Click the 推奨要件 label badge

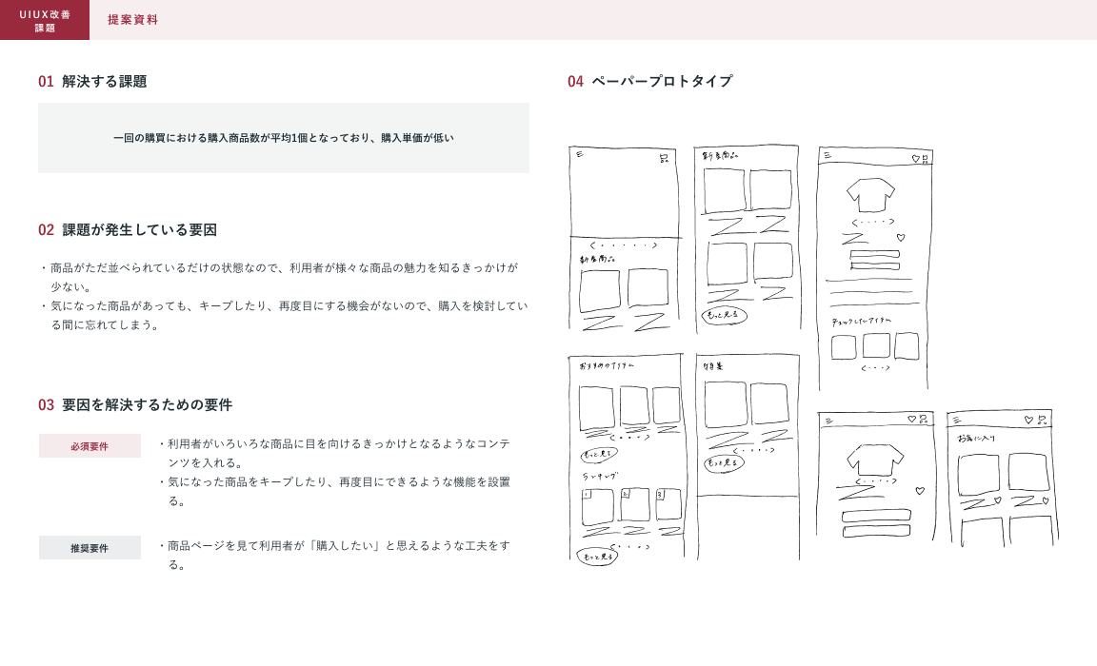90,548
